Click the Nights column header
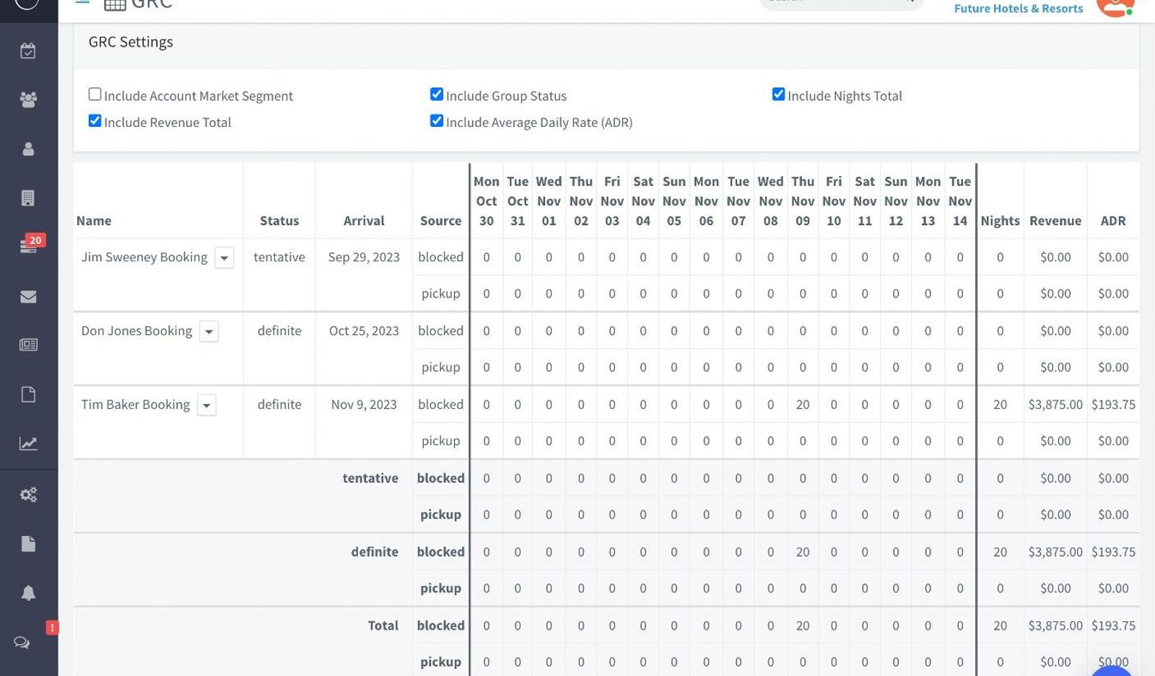This screenshot has height=676, width=1155. [x=1000, y=221]
